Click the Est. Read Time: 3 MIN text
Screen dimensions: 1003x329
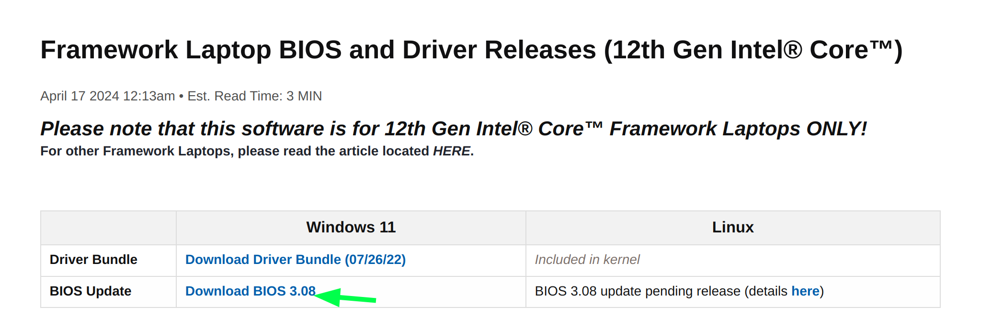coord(254,96)
